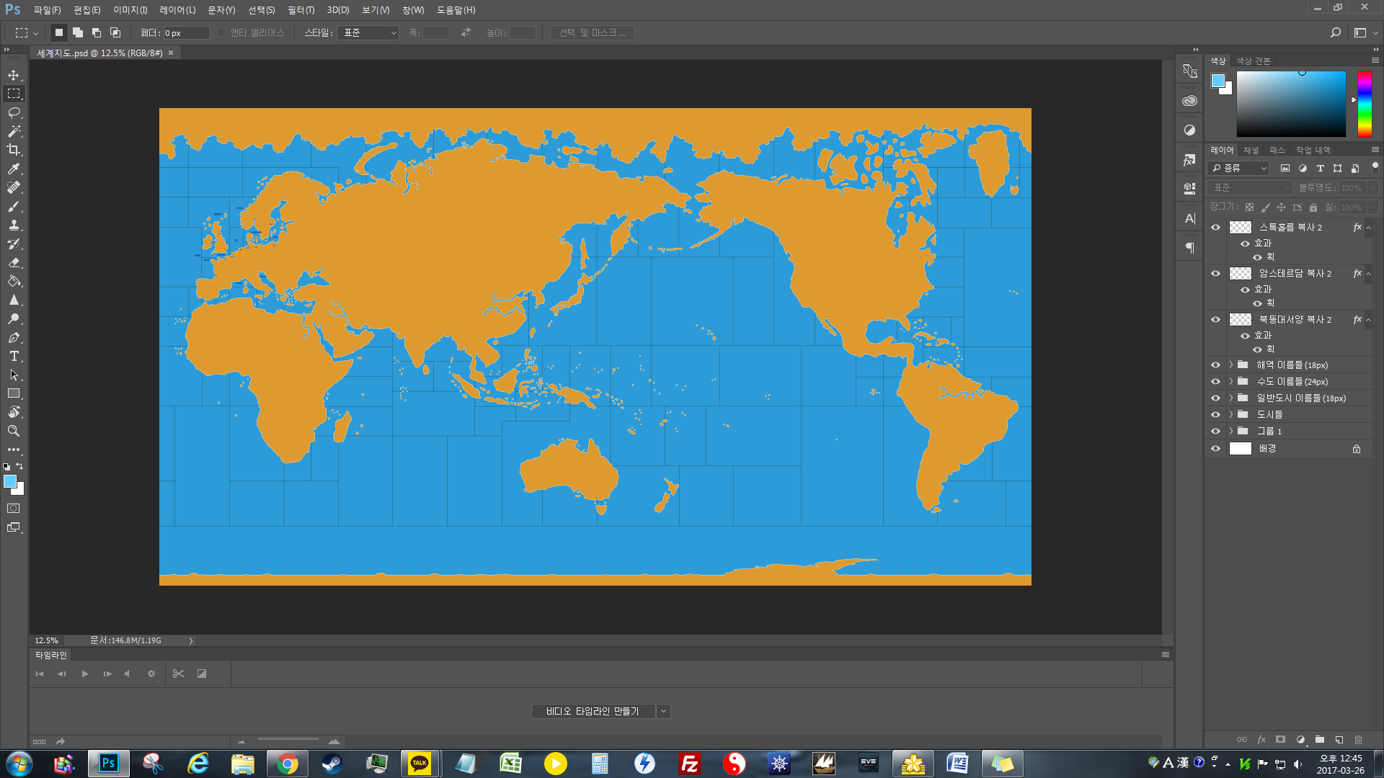Select the Move tool

(14, 76)
